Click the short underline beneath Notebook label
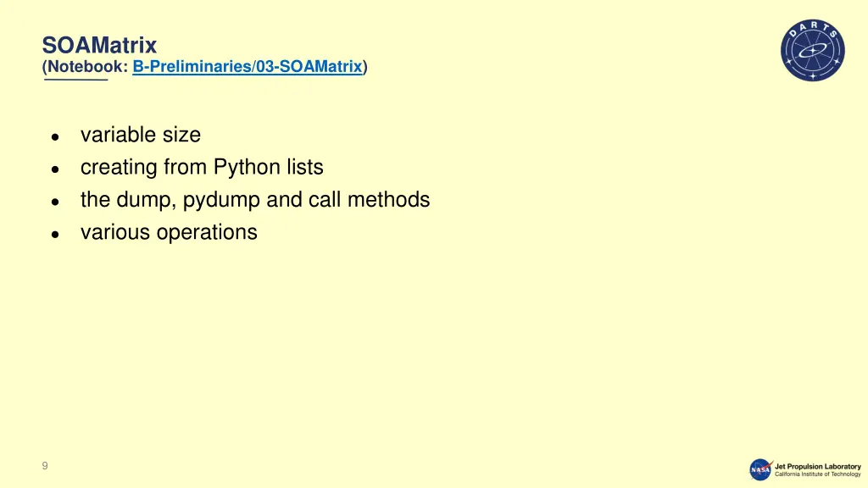Screen dimensions: 868x488 (75, 80)
